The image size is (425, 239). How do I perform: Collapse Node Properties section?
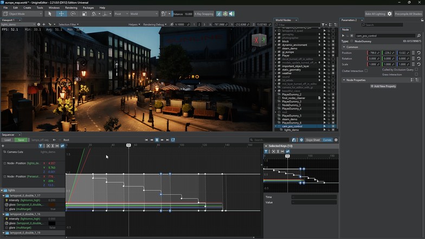pyautogui.click(x=344, y=80)
